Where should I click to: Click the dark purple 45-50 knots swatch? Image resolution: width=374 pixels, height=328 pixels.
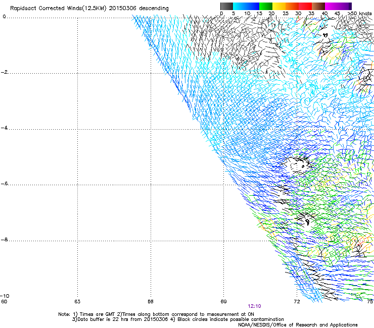coord(345,6)
